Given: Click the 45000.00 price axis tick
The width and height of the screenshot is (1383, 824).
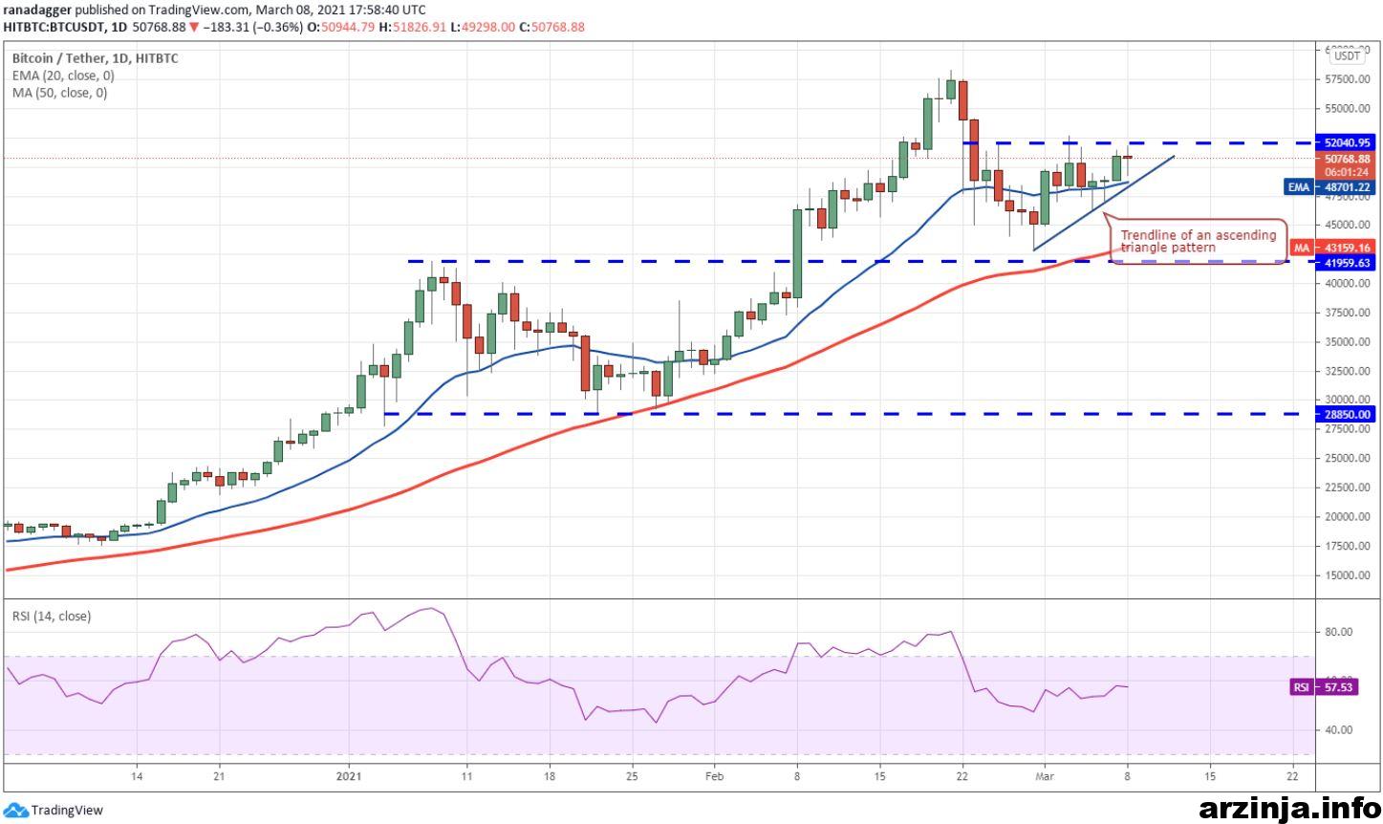Looking at the screenshot, I should point(1348,226).
